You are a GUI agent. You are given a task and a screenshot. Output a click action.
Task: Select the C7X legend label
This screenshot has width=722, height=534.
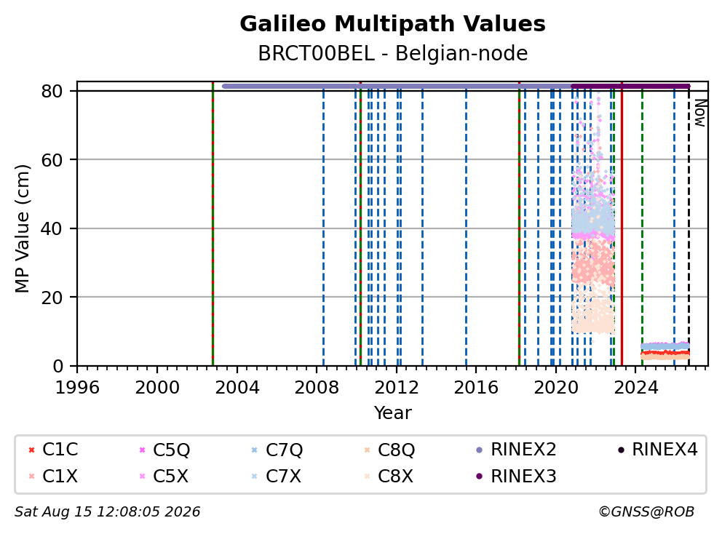(x=283, y=476)
